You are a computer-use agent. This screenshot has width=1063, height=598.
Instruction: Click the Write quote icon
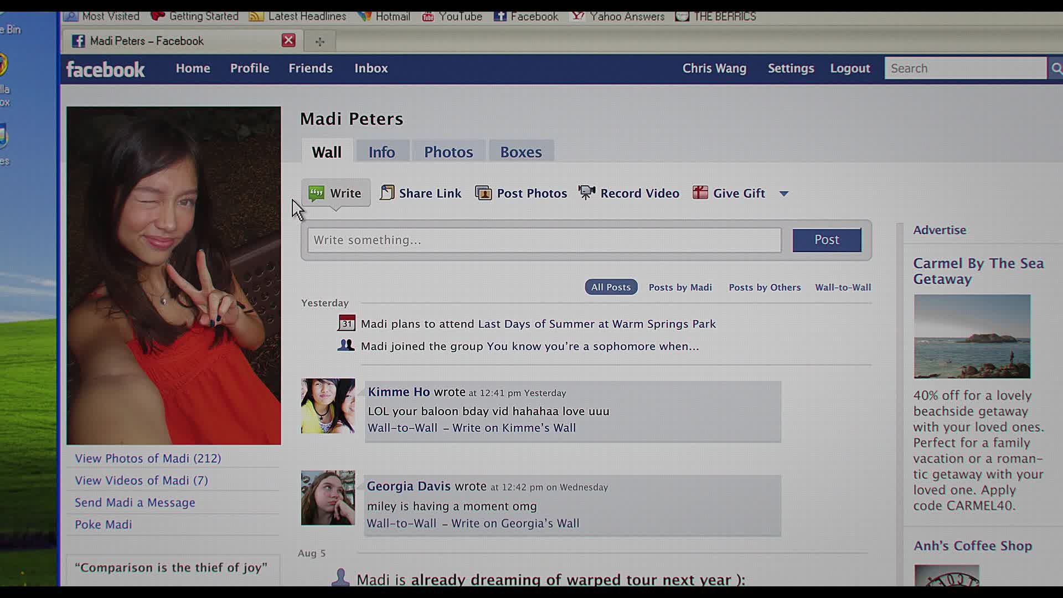(x=316, y=193)
